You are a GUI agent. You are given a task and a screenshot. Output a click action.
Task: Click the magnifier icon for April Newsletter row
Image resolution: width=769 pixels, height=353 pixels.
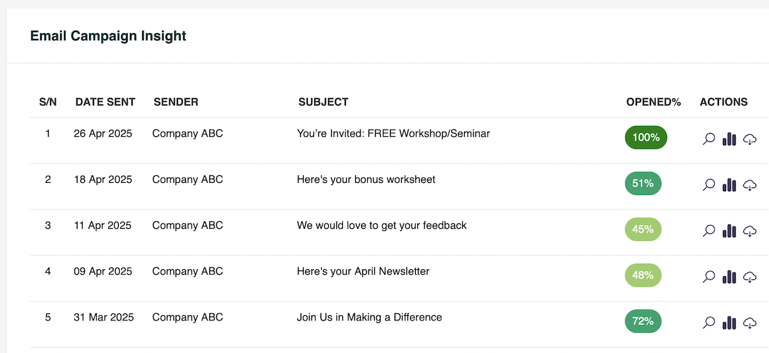[x=709, y=277]
